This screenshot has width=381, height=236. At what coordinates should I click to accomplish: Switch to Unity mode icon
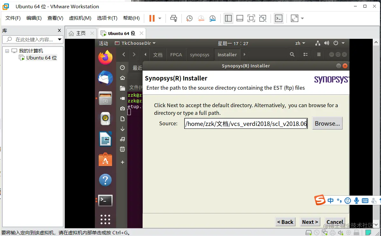click(263, 18)
